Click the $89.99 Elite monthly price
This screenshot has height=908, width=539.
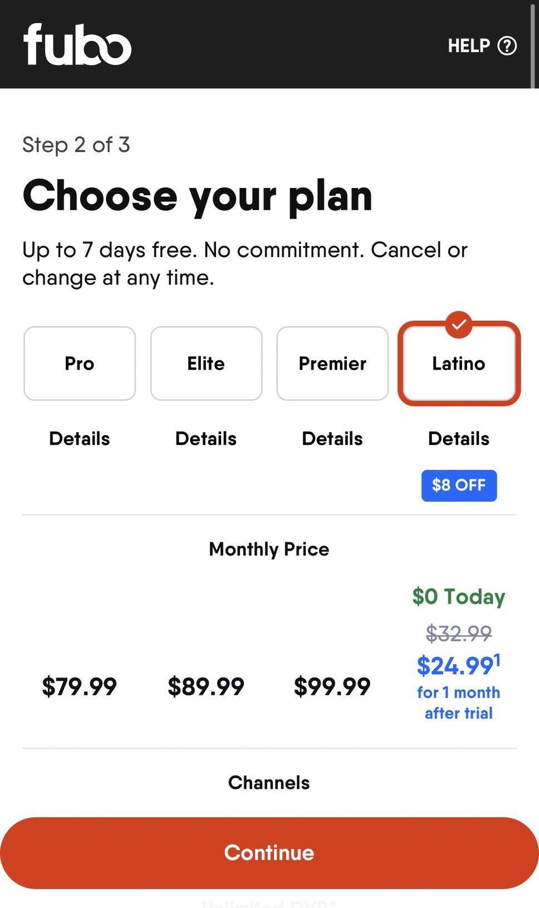206,686
